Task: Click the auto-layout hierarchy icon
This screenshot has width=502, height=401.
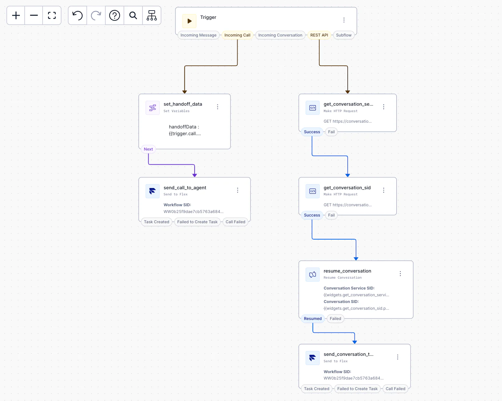Action: pyautogui.click(x=152, y=15)
